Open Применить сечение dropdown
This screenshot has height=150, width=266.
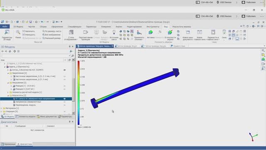[x=139, y=35]
